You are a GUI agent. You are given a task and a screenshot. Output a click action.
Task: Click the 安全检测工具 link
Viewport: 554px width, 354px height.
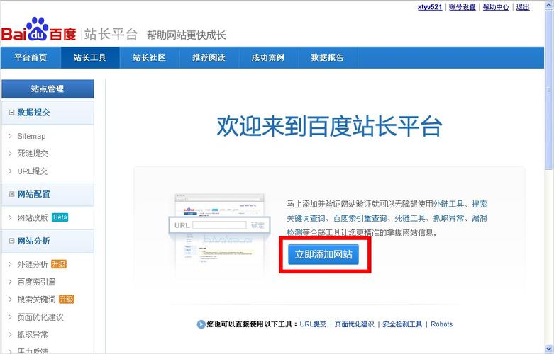tap(402, 324)
